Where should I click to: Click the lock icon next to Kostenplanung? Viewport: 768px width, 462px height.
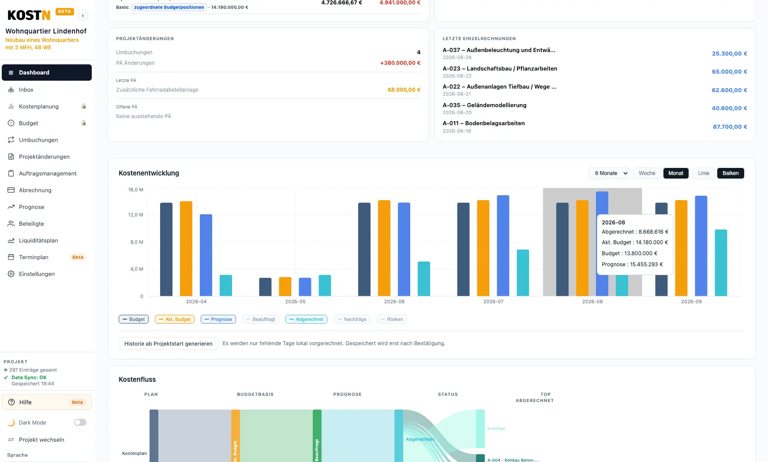84,106
